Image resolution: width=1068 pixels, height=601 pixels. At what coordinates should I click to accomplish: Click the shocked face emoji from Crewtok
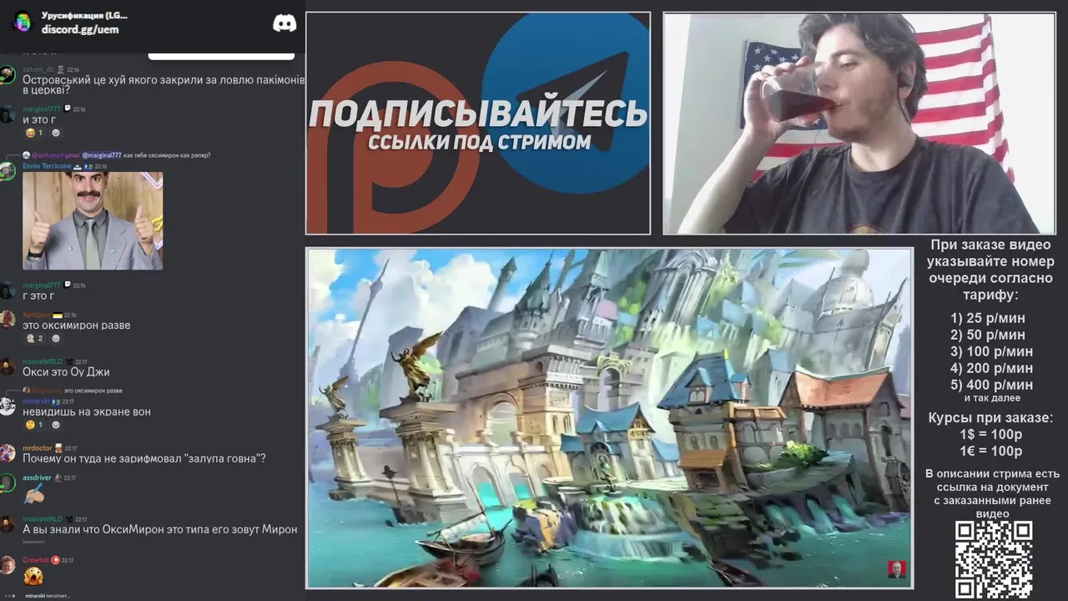pyautogui.click(x=33, y=576)
